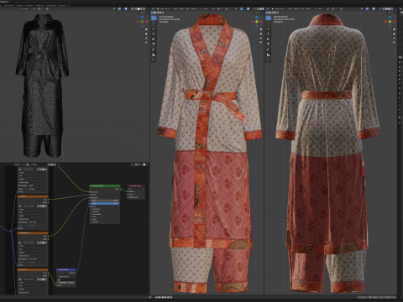Viewport: 403px width, 302px height.
Task: Open Select menu in middle viewport header
Action: click(181, 9)
